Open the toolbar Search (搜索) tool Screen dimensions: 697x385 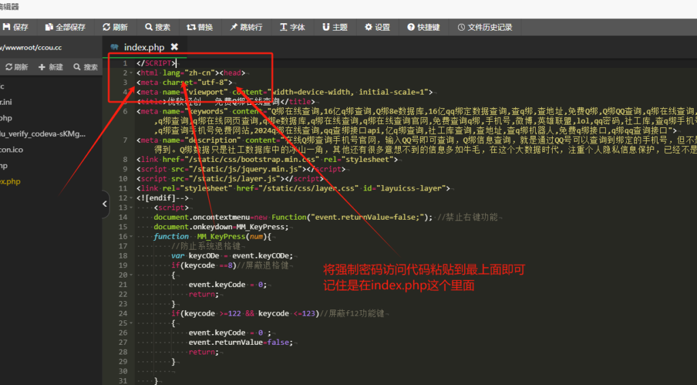point(149,27)
